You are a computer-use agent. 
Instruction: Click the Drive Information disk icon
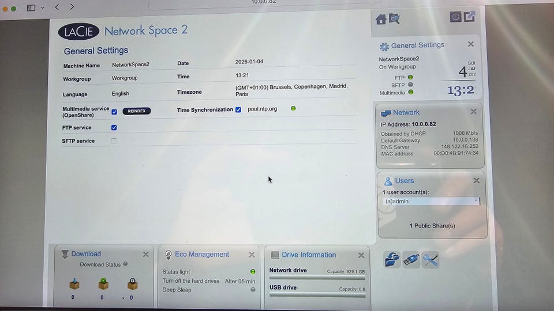coord(275,255)
